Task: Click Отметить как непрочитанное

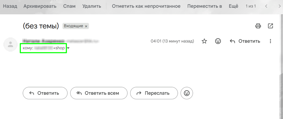Action: (146, 6)
